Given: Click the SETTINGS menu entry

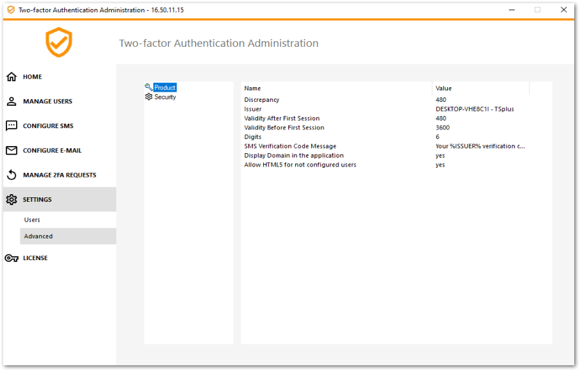Looking at the screenshot, I should point(38,199).
